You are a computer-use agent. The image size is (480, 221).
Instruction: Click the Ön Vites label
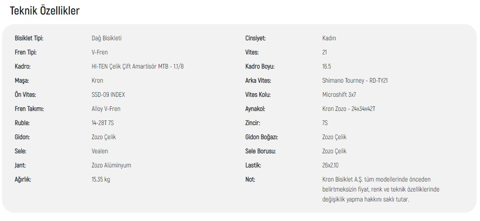[25, 95]
